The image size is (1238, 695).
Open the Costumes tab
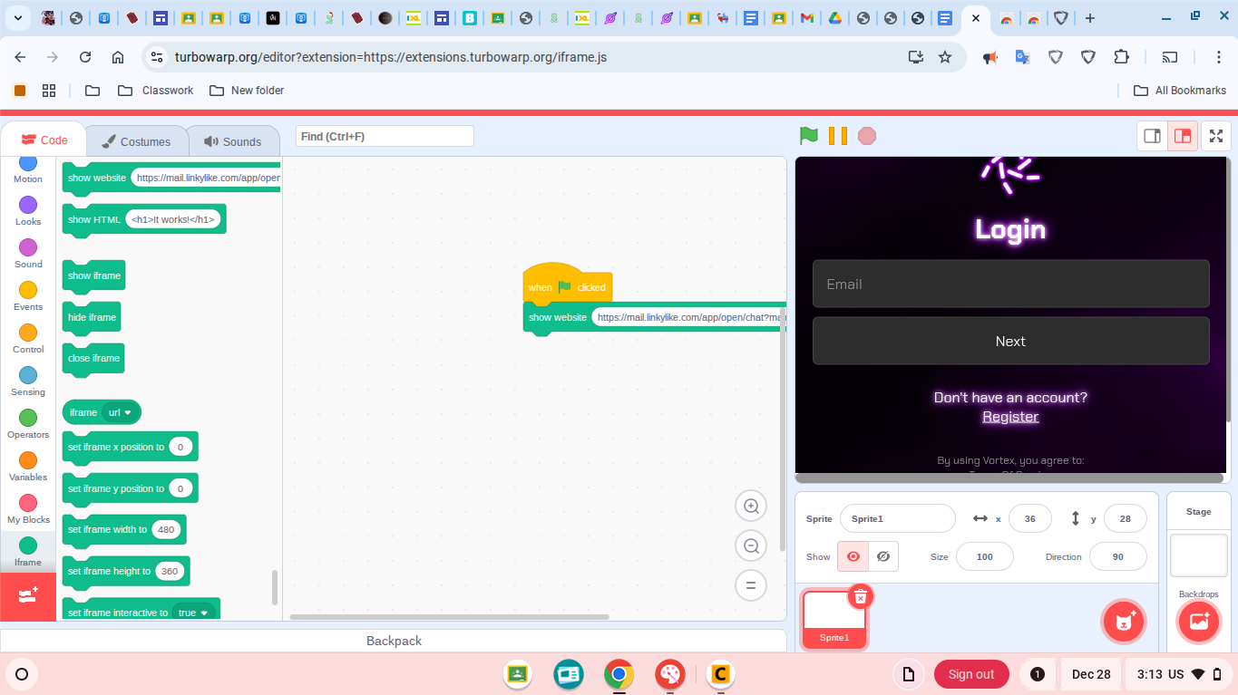pos(136,141)
